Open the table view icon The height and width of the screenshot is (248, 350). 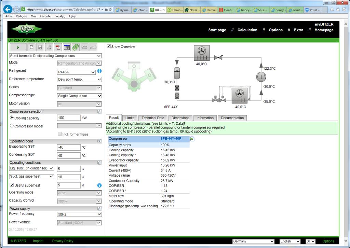(67, 47)
